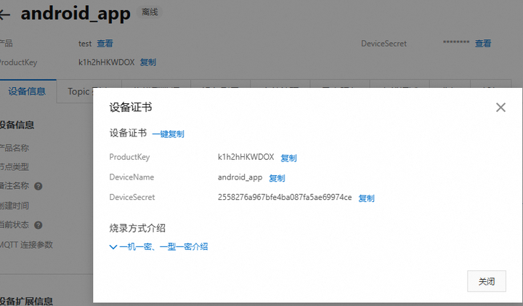Viewport: 523px width, 306px height.
Task: Click the help icon next to 当前状态
Action: (x=38, y=225)
